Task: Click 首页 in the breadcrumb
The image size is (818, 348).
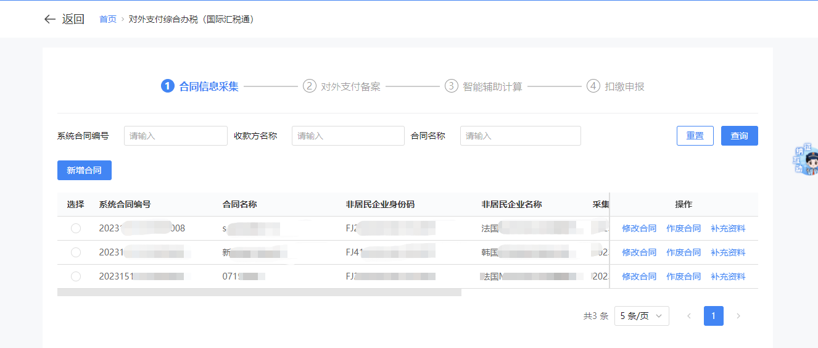Action: [x=108, y=19]
